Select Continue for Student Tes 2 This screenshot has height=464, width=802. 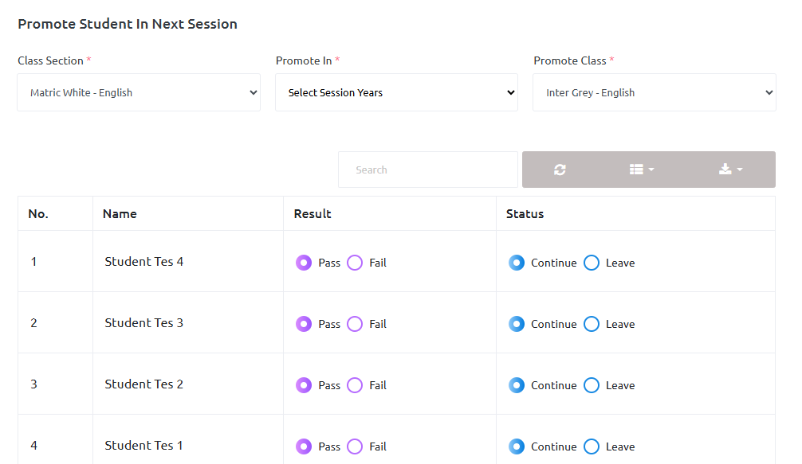click(x=517, y=385)
